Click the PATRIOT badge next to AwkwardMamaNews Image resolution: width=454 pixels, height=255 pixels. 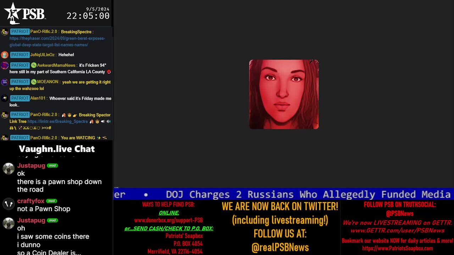pos(20,65)
